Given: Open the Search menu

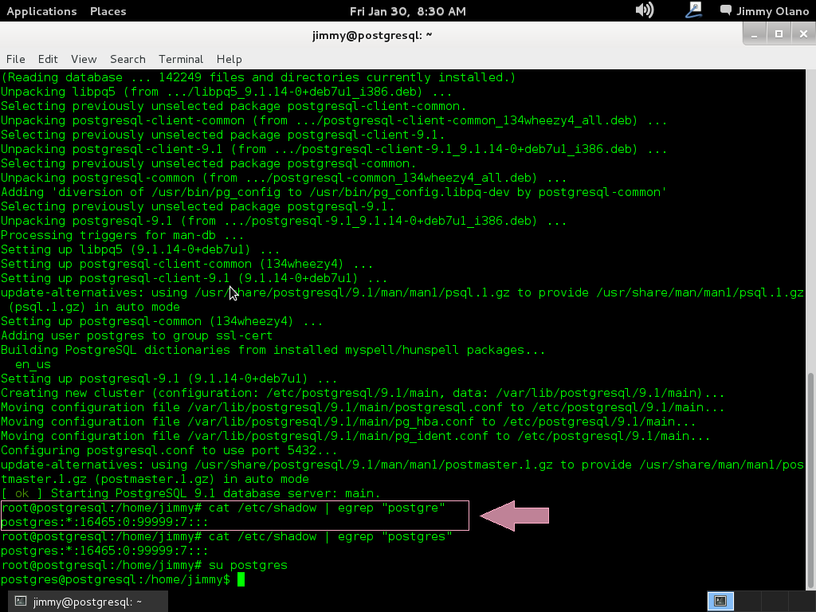Looking at the screenshot, I should [127, 59].
